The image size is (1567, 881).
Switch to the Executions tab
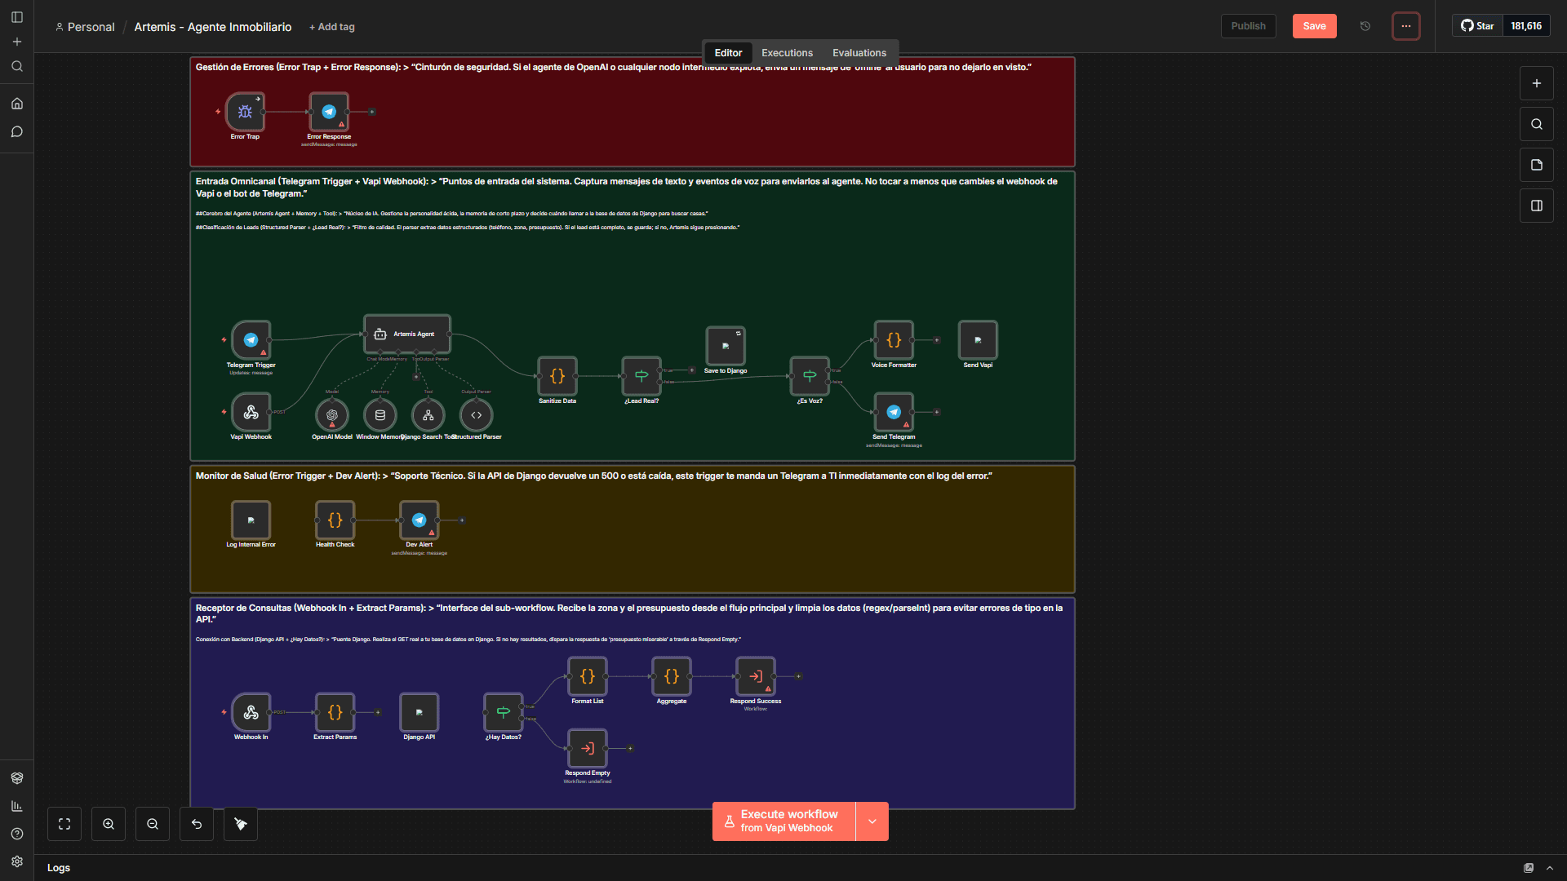(787, 53)
